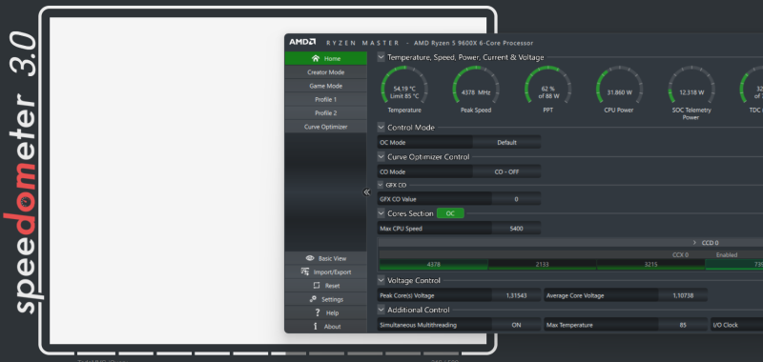Click the Basic View label
The width and height of the screenshot is (763, 362).
[332, 258]
